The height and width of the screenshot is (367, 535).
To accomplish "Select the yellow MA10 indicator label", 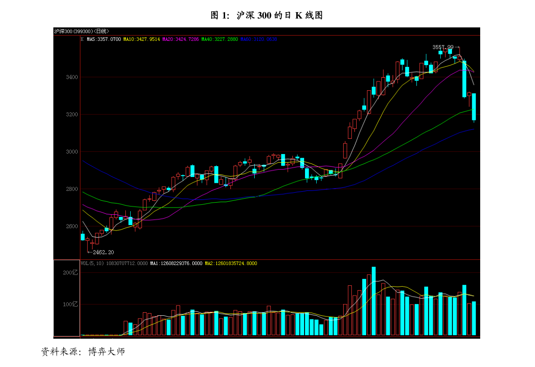I will click(x=141, y=39).
